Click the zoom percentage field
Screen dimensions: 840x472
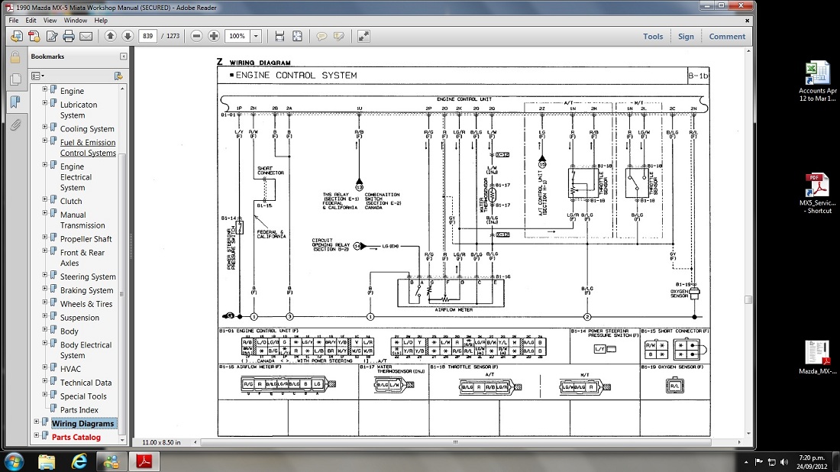click(237, 36)
